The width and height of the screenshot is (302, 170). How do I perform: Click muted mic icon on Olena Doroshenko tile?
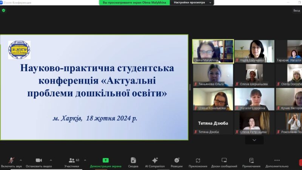click(x=278, y=84)
